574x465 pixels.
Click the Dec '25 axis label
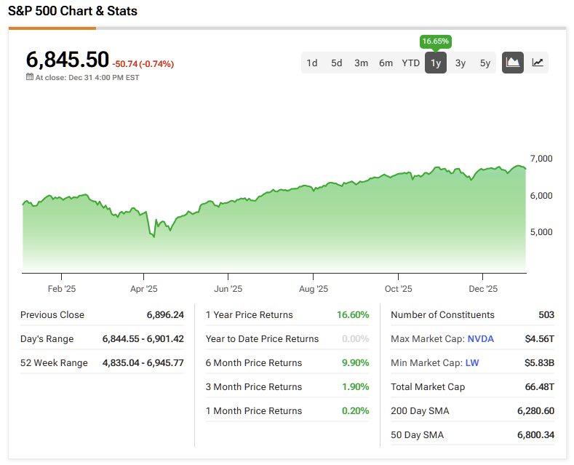(483, 289)
